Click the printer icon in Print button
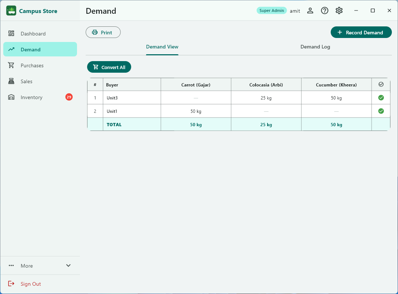398x294 pixels. [x=95, y=32]
